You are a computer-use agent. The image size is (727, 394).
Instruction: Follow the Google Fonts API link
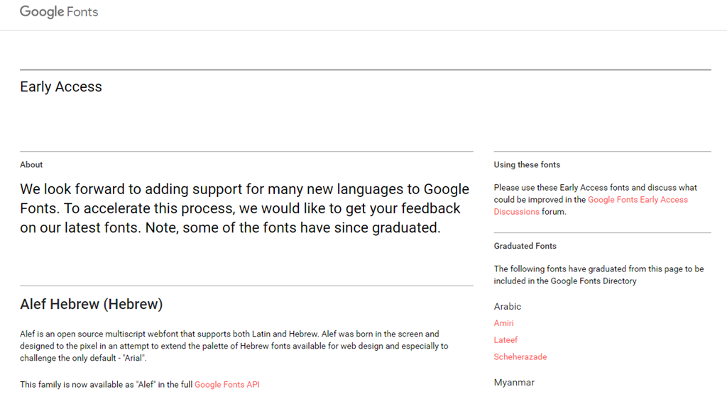point(227,384)
